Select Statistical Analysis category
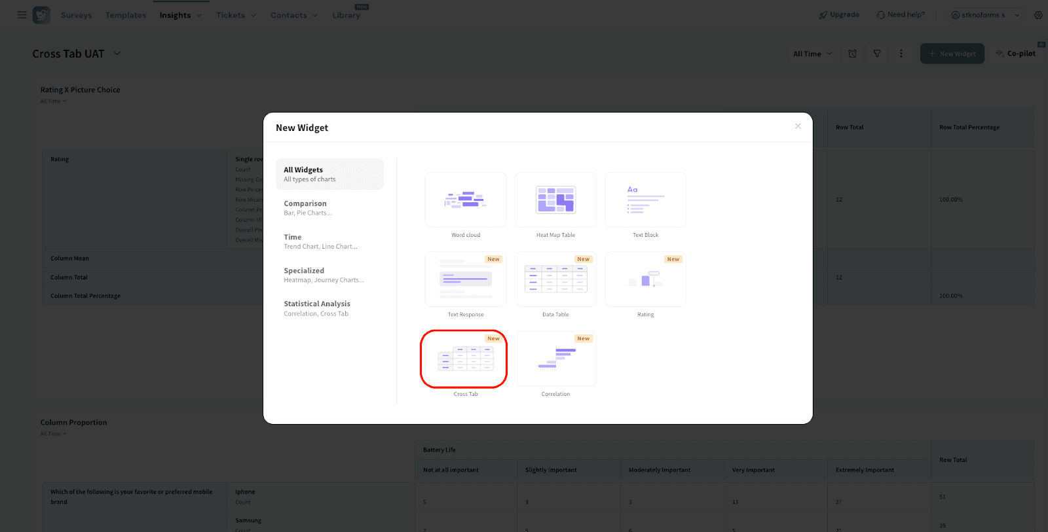Image resolution: width=1048 pixels, height=532 pixels. point(329,308)
